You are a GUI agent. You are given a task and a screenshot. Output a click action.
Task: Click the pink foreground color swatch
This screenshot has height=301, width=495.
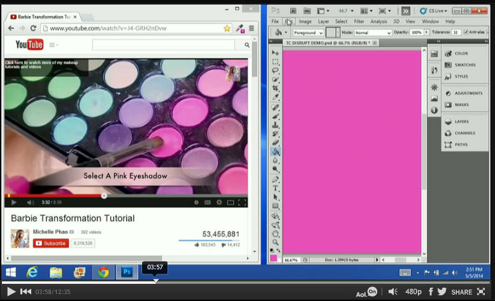[273, 258]
